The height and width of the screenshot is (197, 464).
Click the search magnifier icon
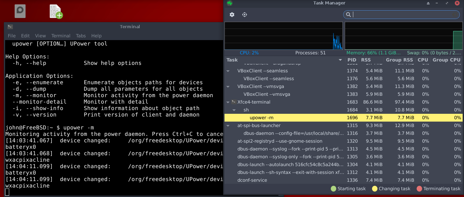click(x=348, y=15)
